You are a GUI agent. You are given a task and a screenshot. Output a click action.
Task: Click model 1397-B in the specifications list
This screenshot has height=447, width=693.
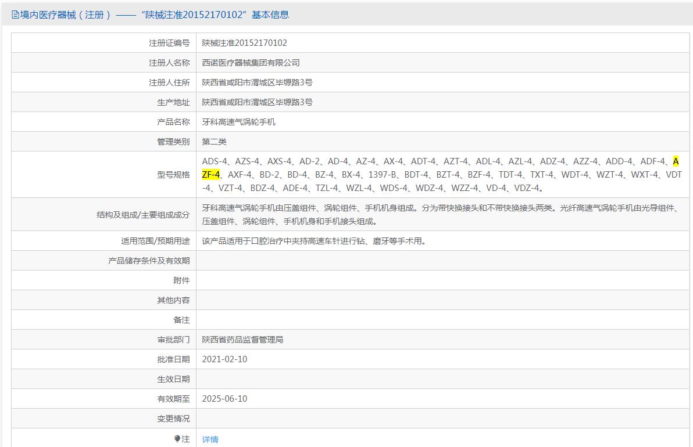(x=383, y=175)
